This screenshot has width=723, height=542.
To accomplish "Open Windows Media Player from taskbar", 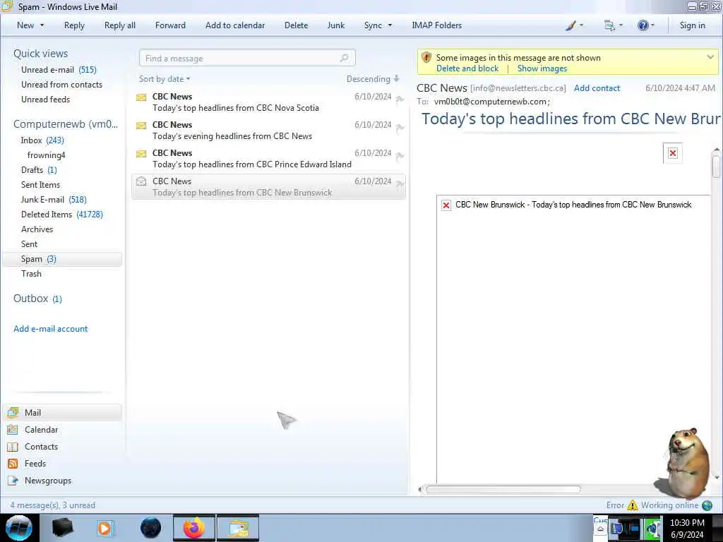I will pos(104,528).
